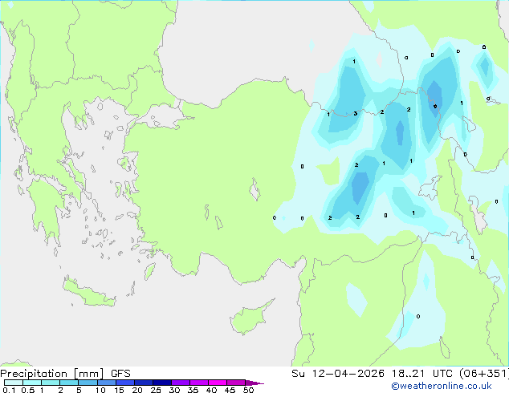Click the legend scale label "45"
The width and height of the screenshot is (509, 393).
[230, 390]
